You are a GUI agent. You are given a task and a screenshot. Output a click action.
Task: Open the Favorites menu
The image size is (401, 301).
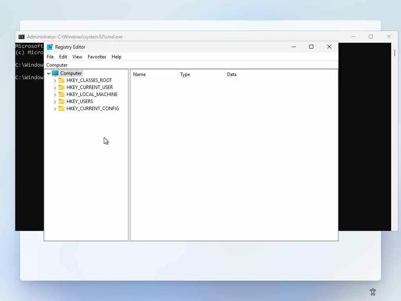tap(97, 57)
